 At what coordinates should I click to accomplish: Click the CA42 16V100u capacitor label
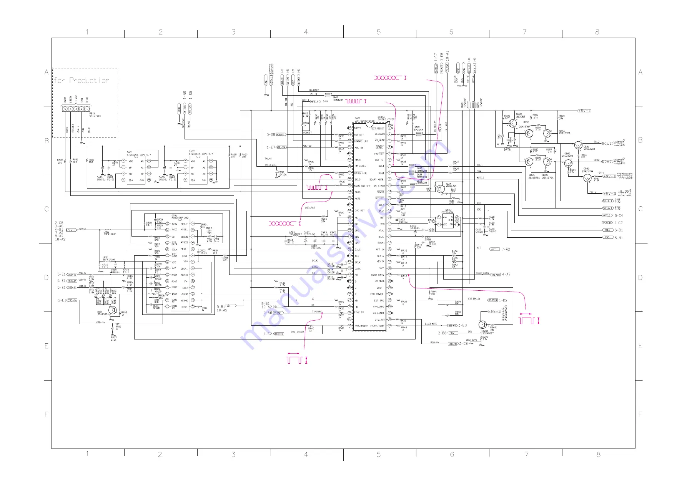(x=316, y=247)
